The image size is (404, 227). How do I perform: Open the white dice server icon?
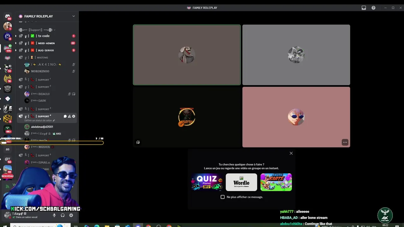click(8, 99)
